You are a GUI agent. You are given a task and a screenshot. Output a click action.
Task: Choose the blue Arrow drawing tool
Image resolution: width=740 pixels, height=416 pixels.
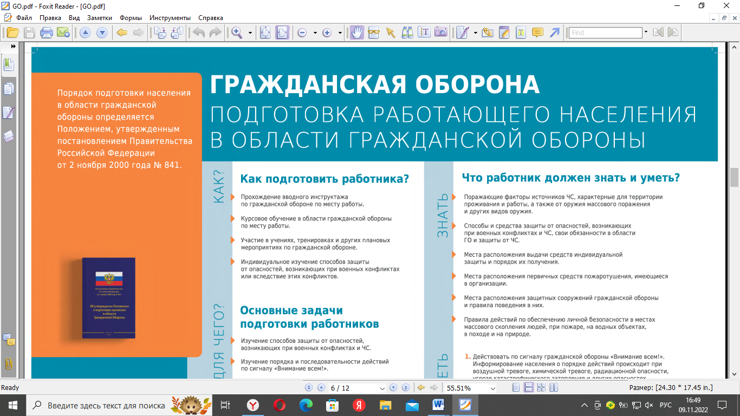tap(554, 32)
